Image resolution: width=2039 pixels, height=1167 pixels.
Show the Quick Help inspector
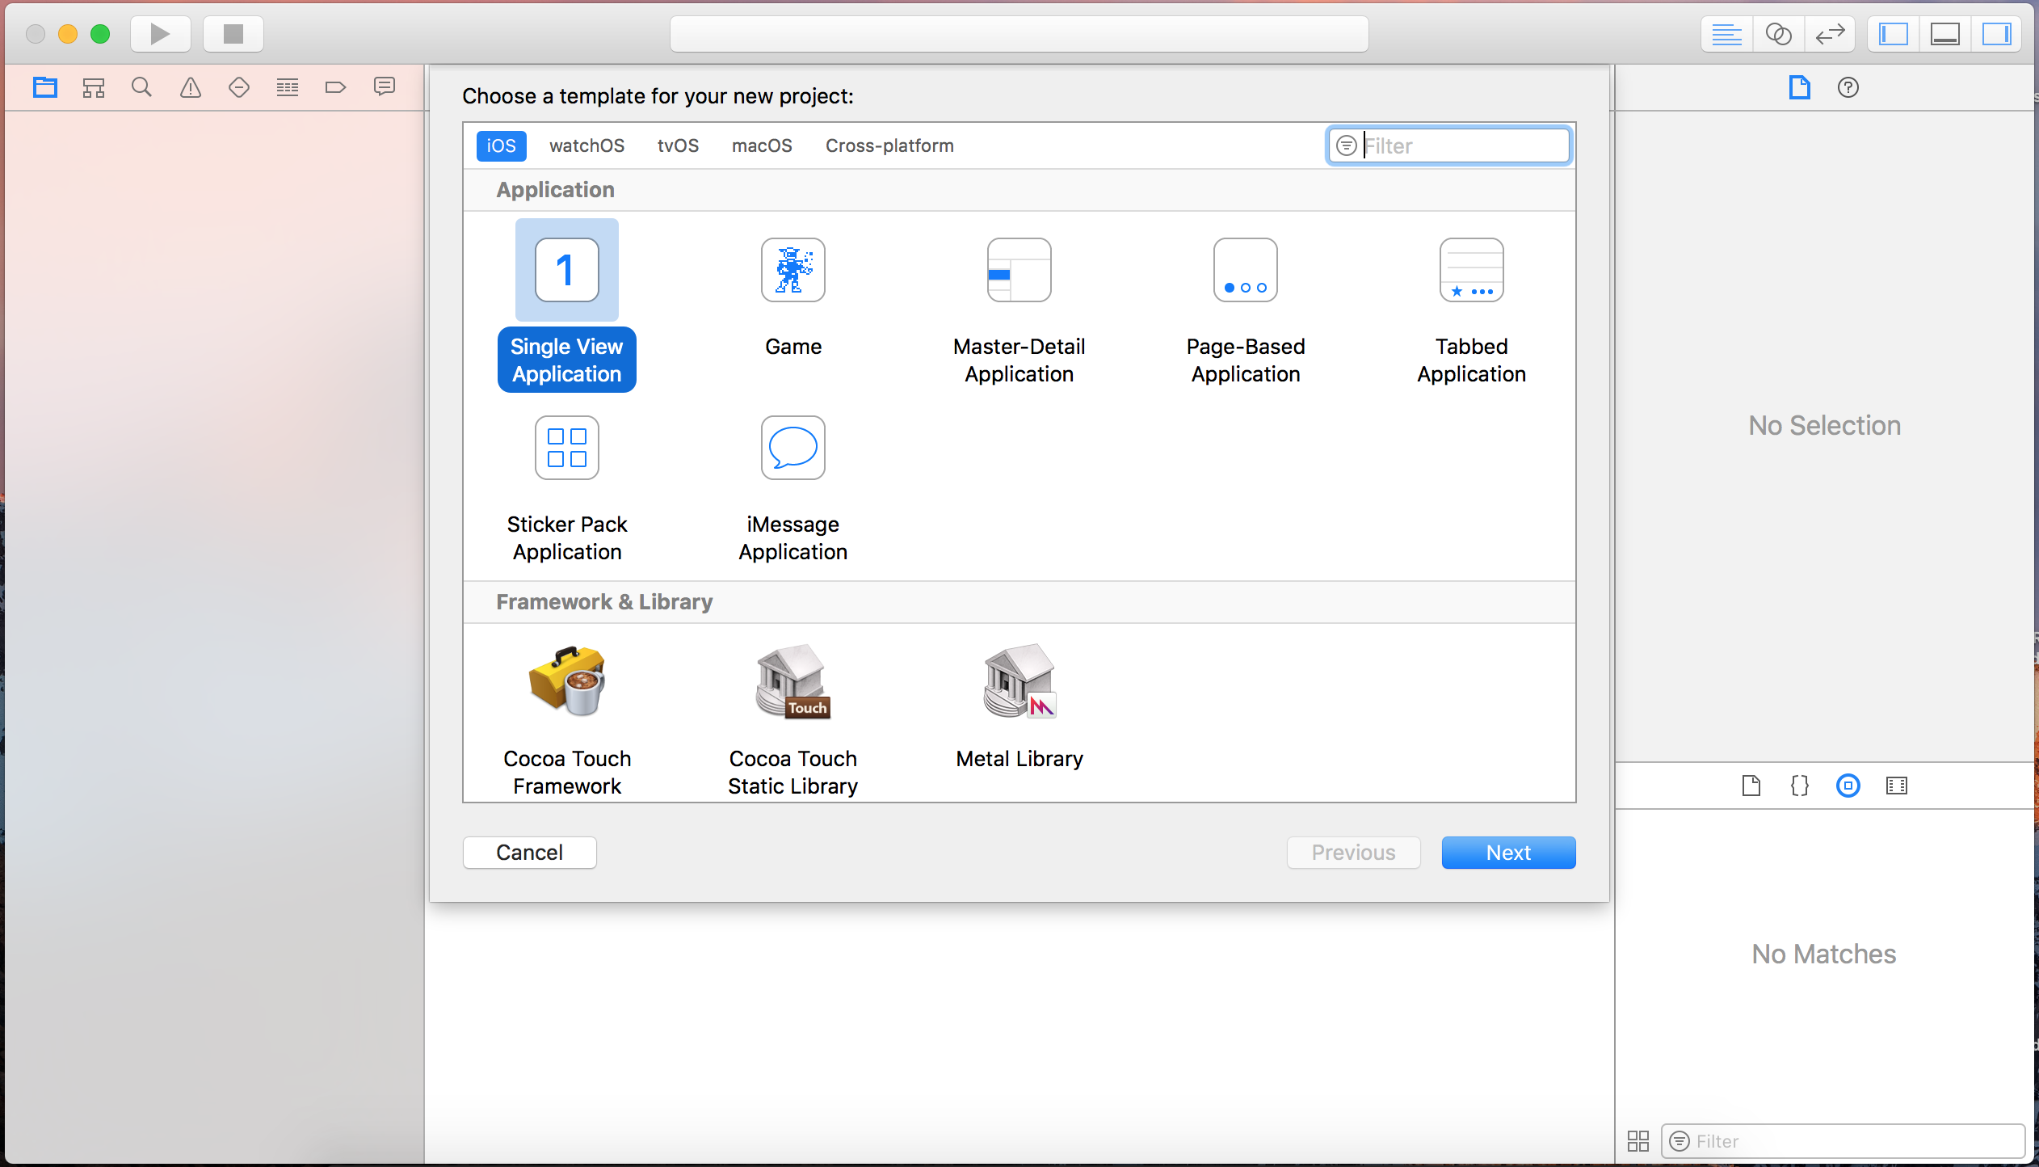click(x=1848, y=87)
